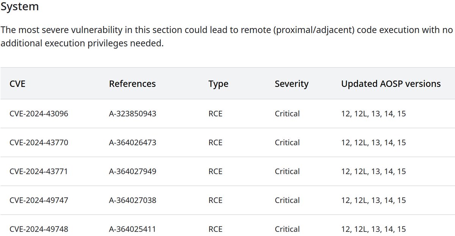Click the Updated AOSP versions header
Image resolution: width=455 pixels, height=236 pixels.
[x=391, y=83]
